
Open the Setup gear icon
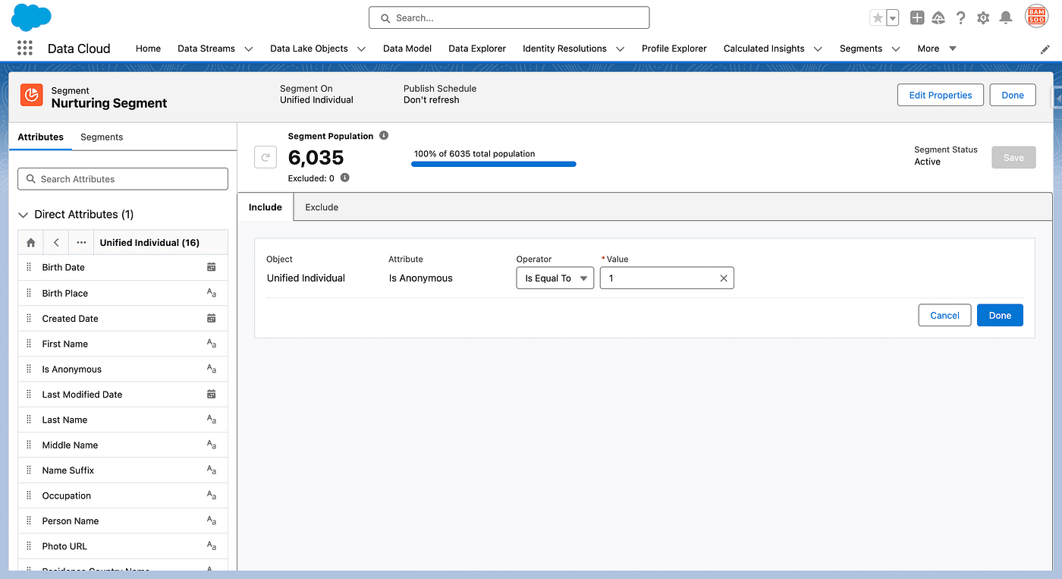tap(983, 17)
